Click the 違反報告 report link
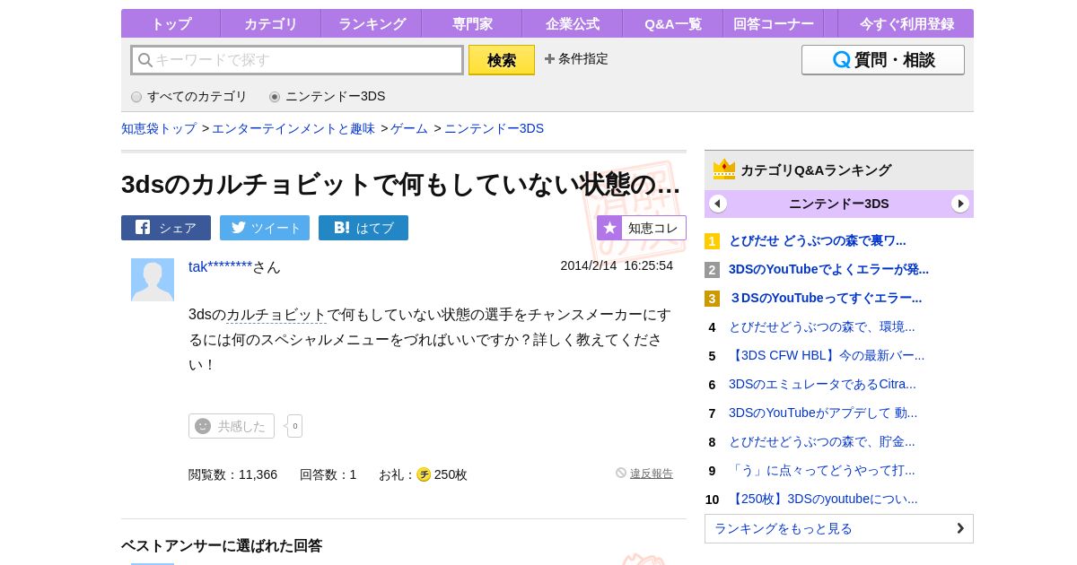 (651, 474)
